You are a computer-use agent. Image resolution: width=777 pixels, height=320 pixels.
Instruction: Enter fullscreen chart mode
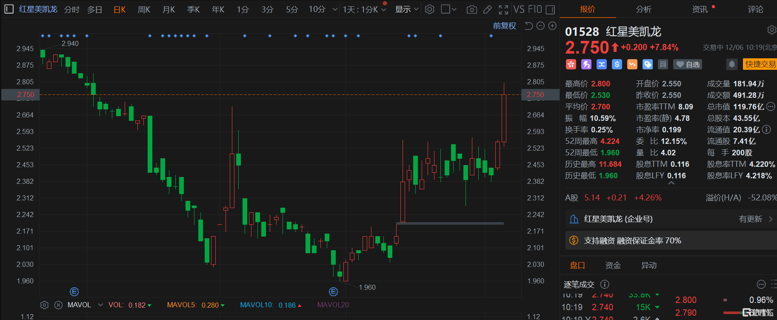pyautogui.click(x=503, y=9)
